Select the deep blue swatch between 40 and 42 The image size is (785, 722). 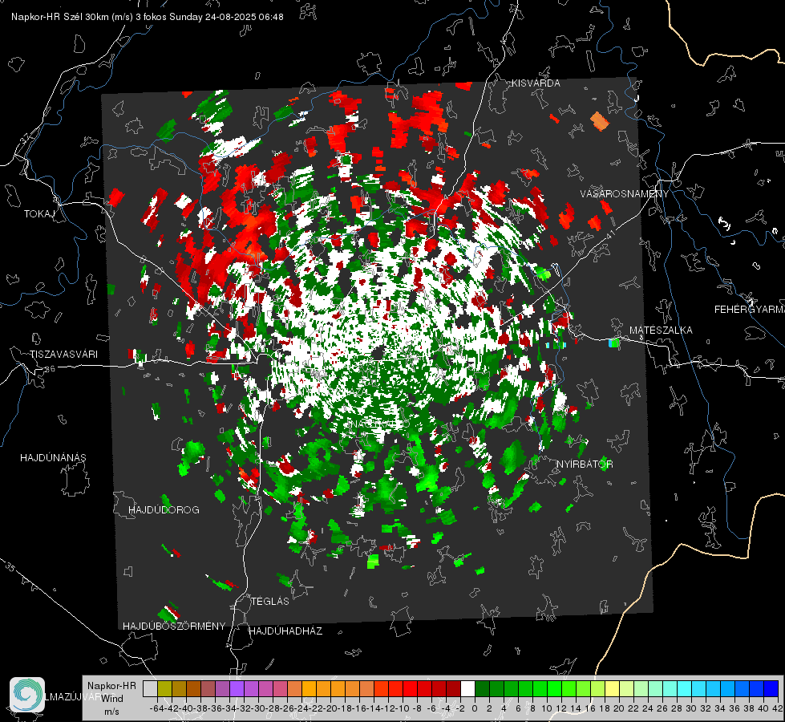(771, 689)
